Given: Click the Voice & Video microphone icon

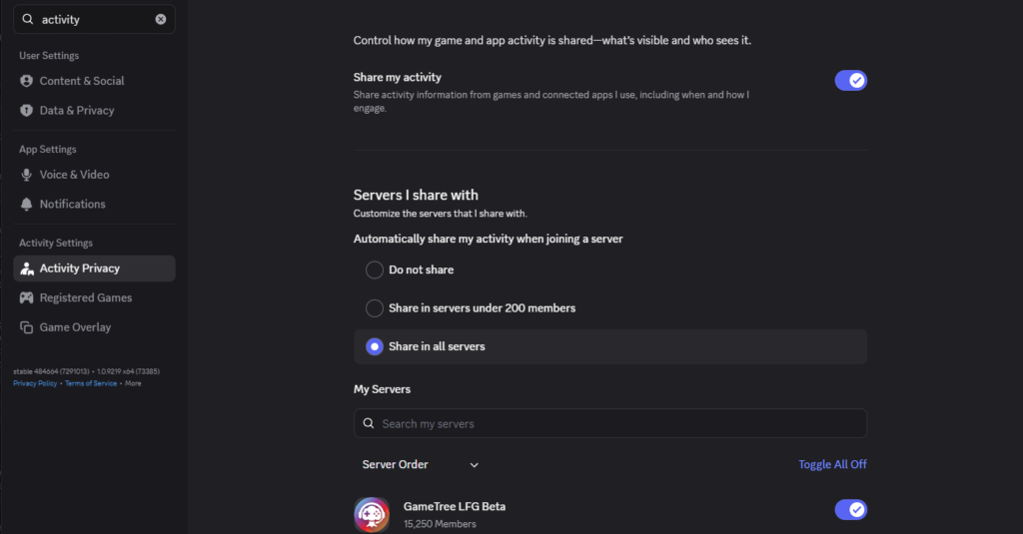Looking at the screenshot, I should pos(27,175).
